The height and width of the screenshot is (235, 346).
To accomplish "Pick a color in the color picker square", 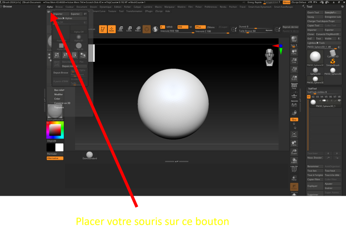I will coord(55,130).
